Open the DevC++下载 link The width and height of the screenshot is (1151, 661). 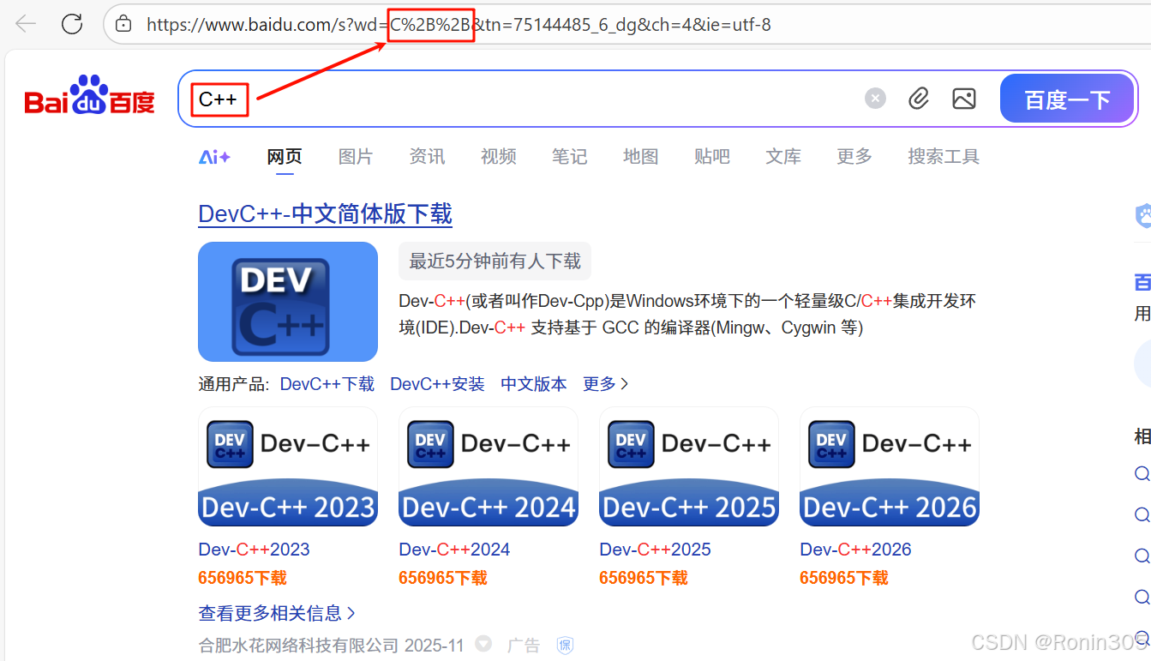click(327, 384)
